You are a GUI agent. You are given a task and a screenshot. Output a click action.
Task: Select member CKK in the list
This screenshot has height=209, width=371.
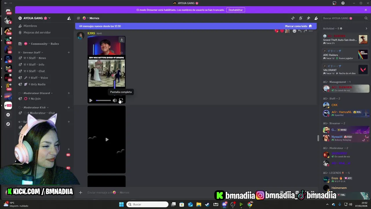point(345,105)
